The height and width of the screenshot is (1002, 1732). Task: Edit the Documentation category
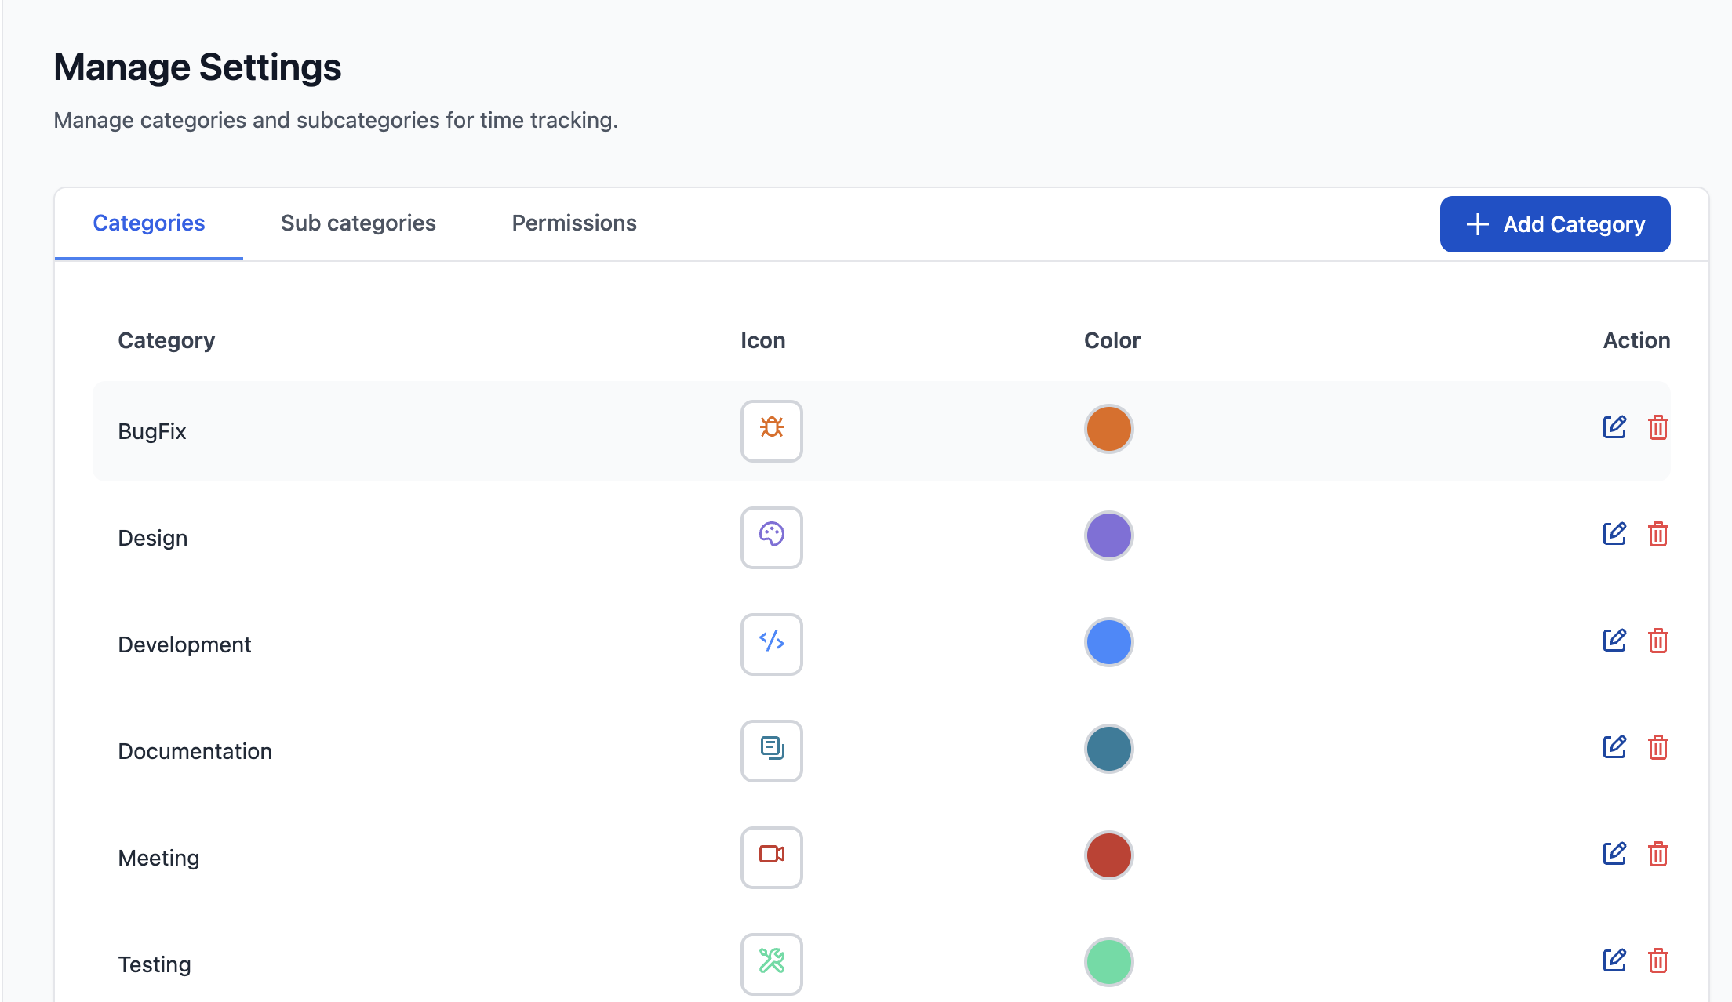[x=1614, y=747]
